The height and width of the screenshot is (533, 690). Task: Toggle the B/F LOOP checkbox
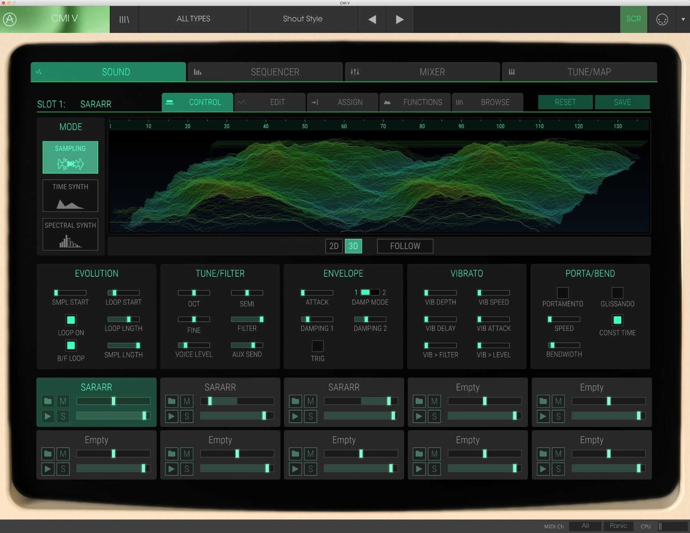(71, 346)
